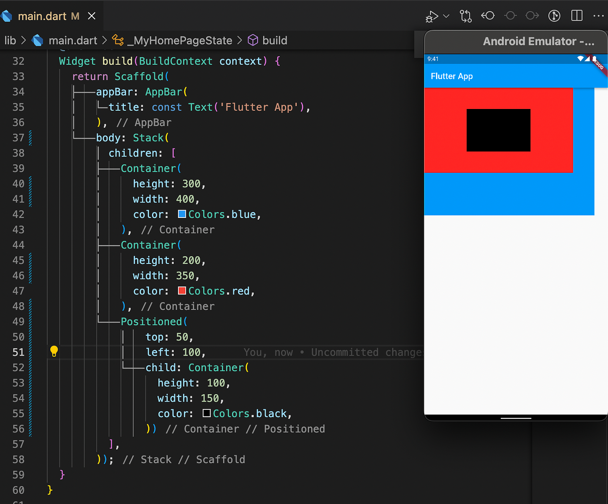Click the method cube icon in breadcrumbs
Viewport: 608px width, 504px height.
253,40
